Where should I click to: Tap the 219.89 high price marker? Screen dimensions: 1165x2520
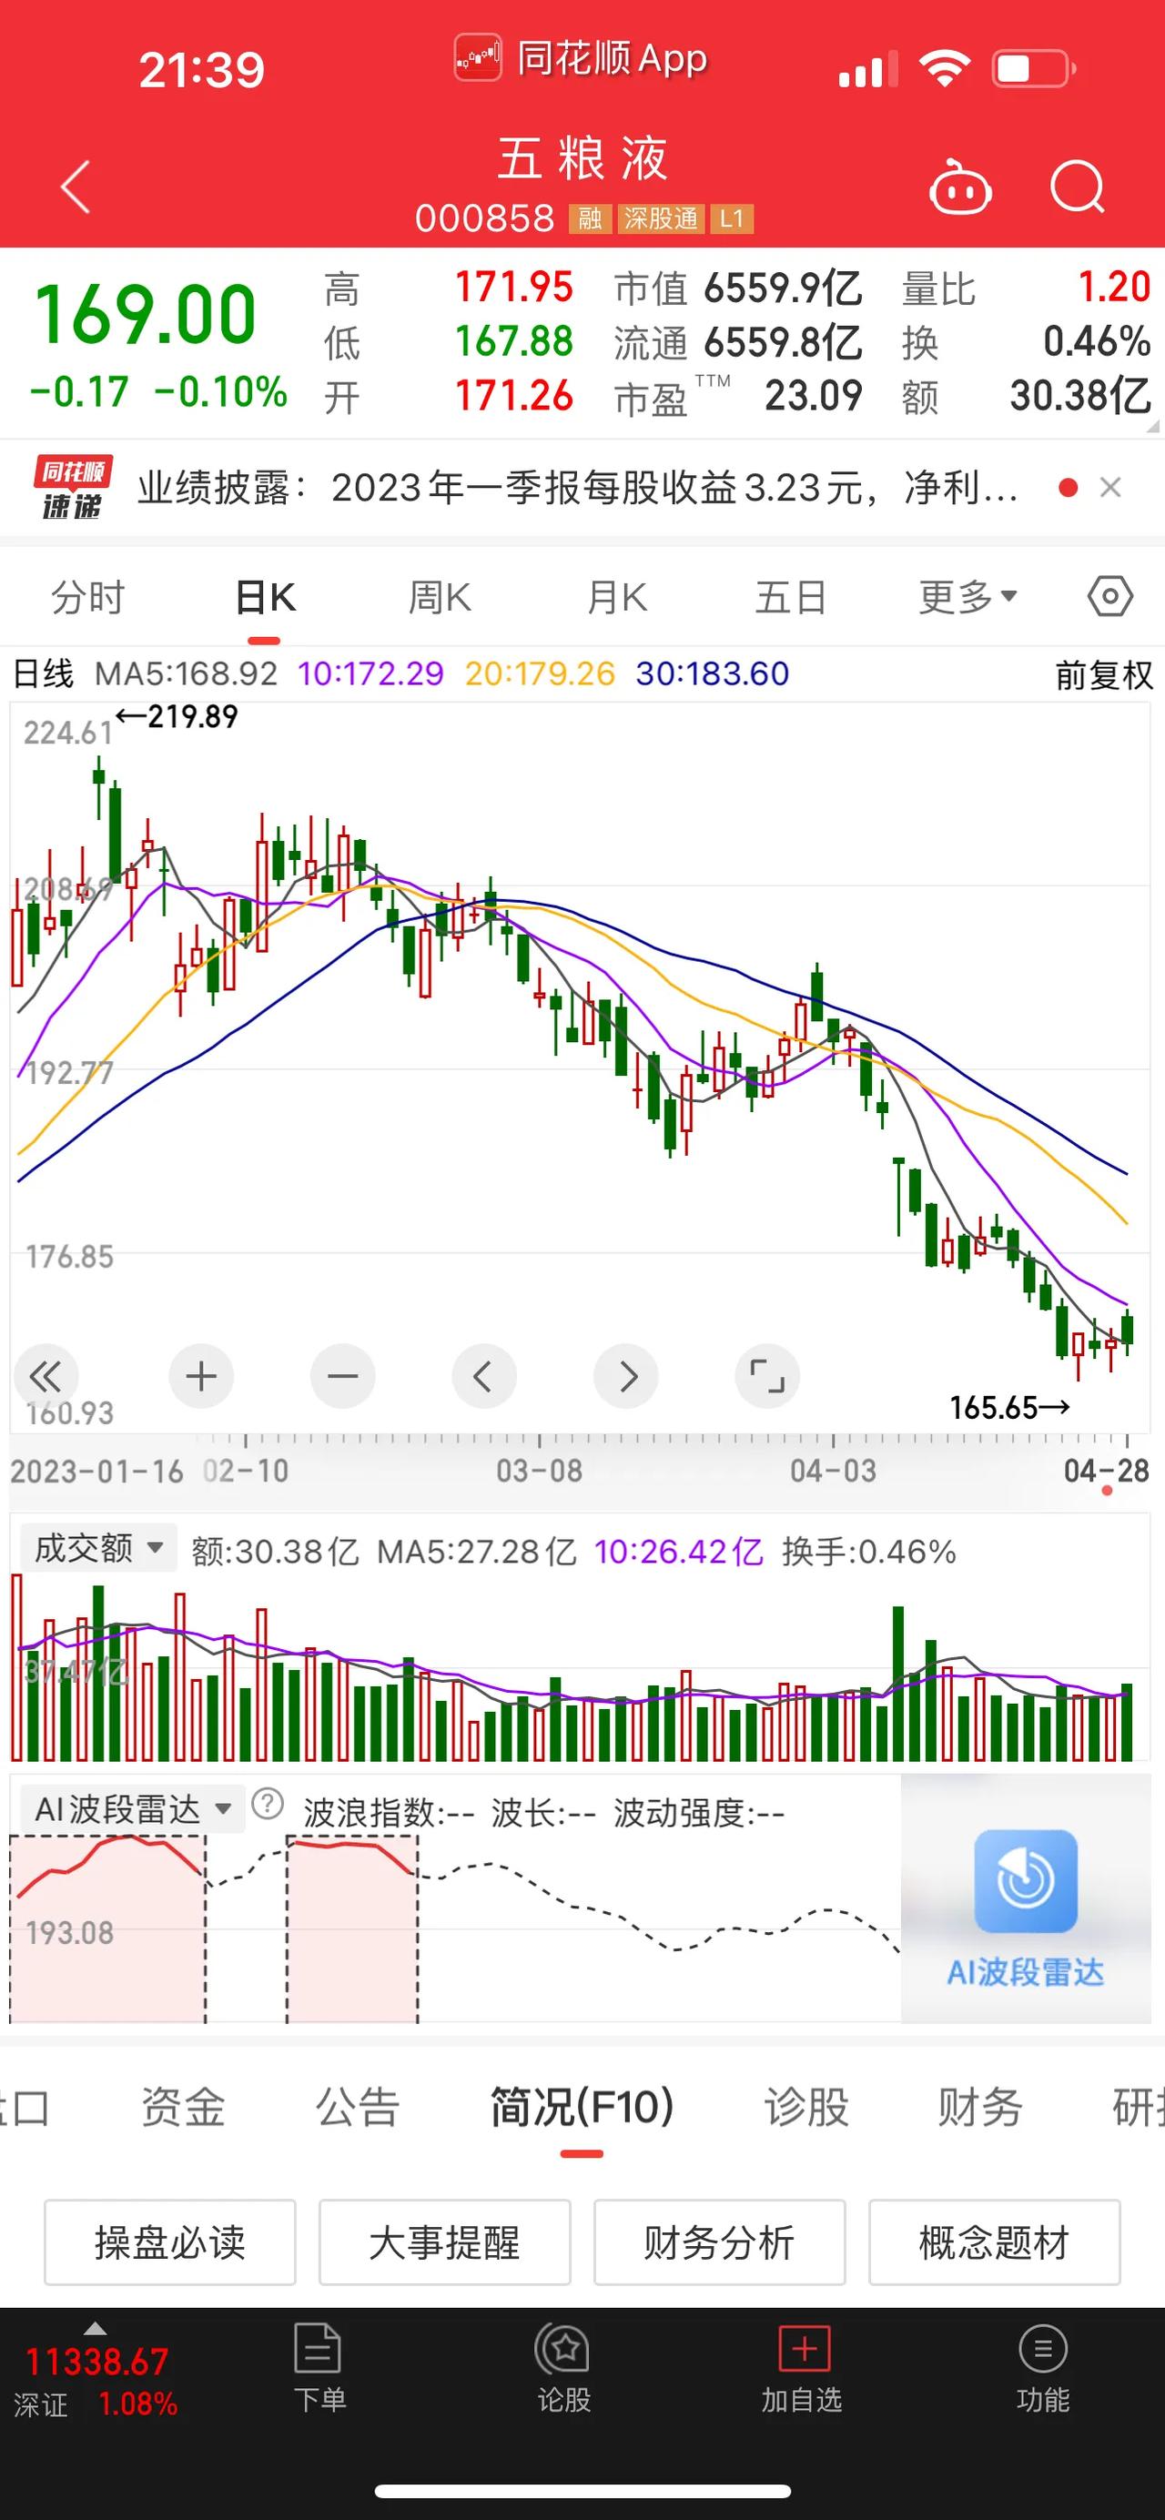point(177,717)
